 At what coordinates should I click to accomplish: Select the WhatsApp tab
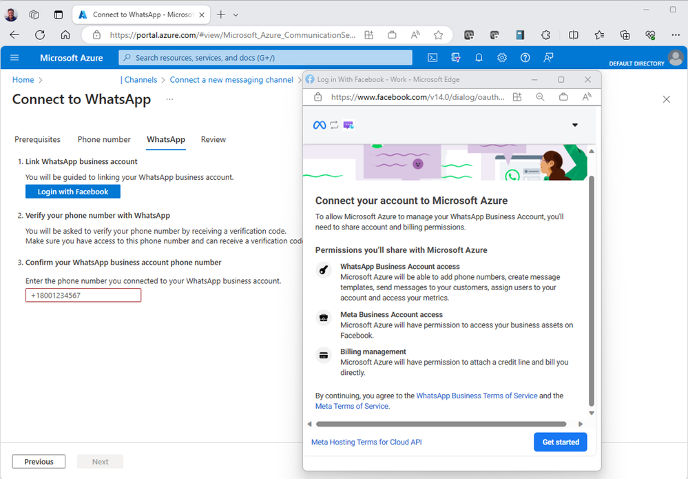point(166,139)
